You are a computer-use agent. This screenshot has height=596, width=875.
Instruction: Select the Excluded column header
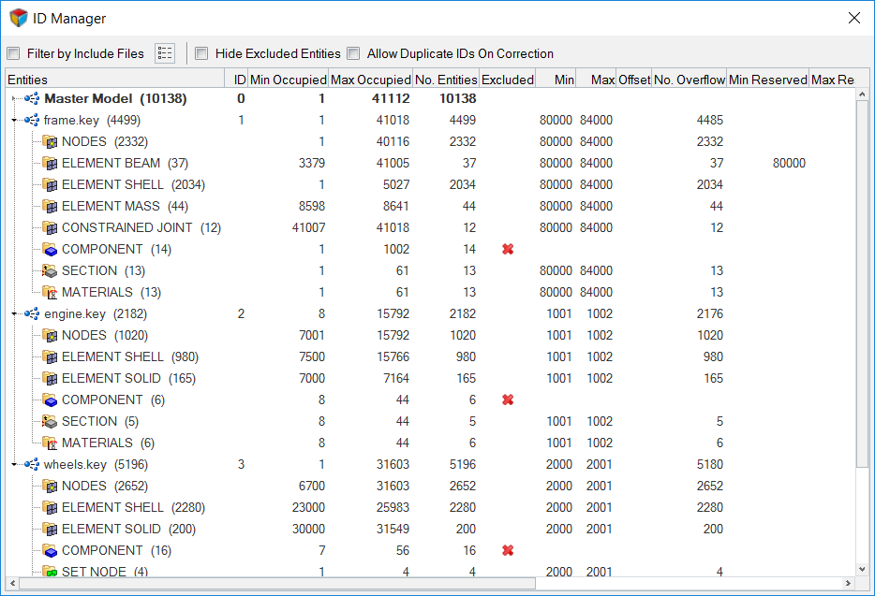coord(507,80)
